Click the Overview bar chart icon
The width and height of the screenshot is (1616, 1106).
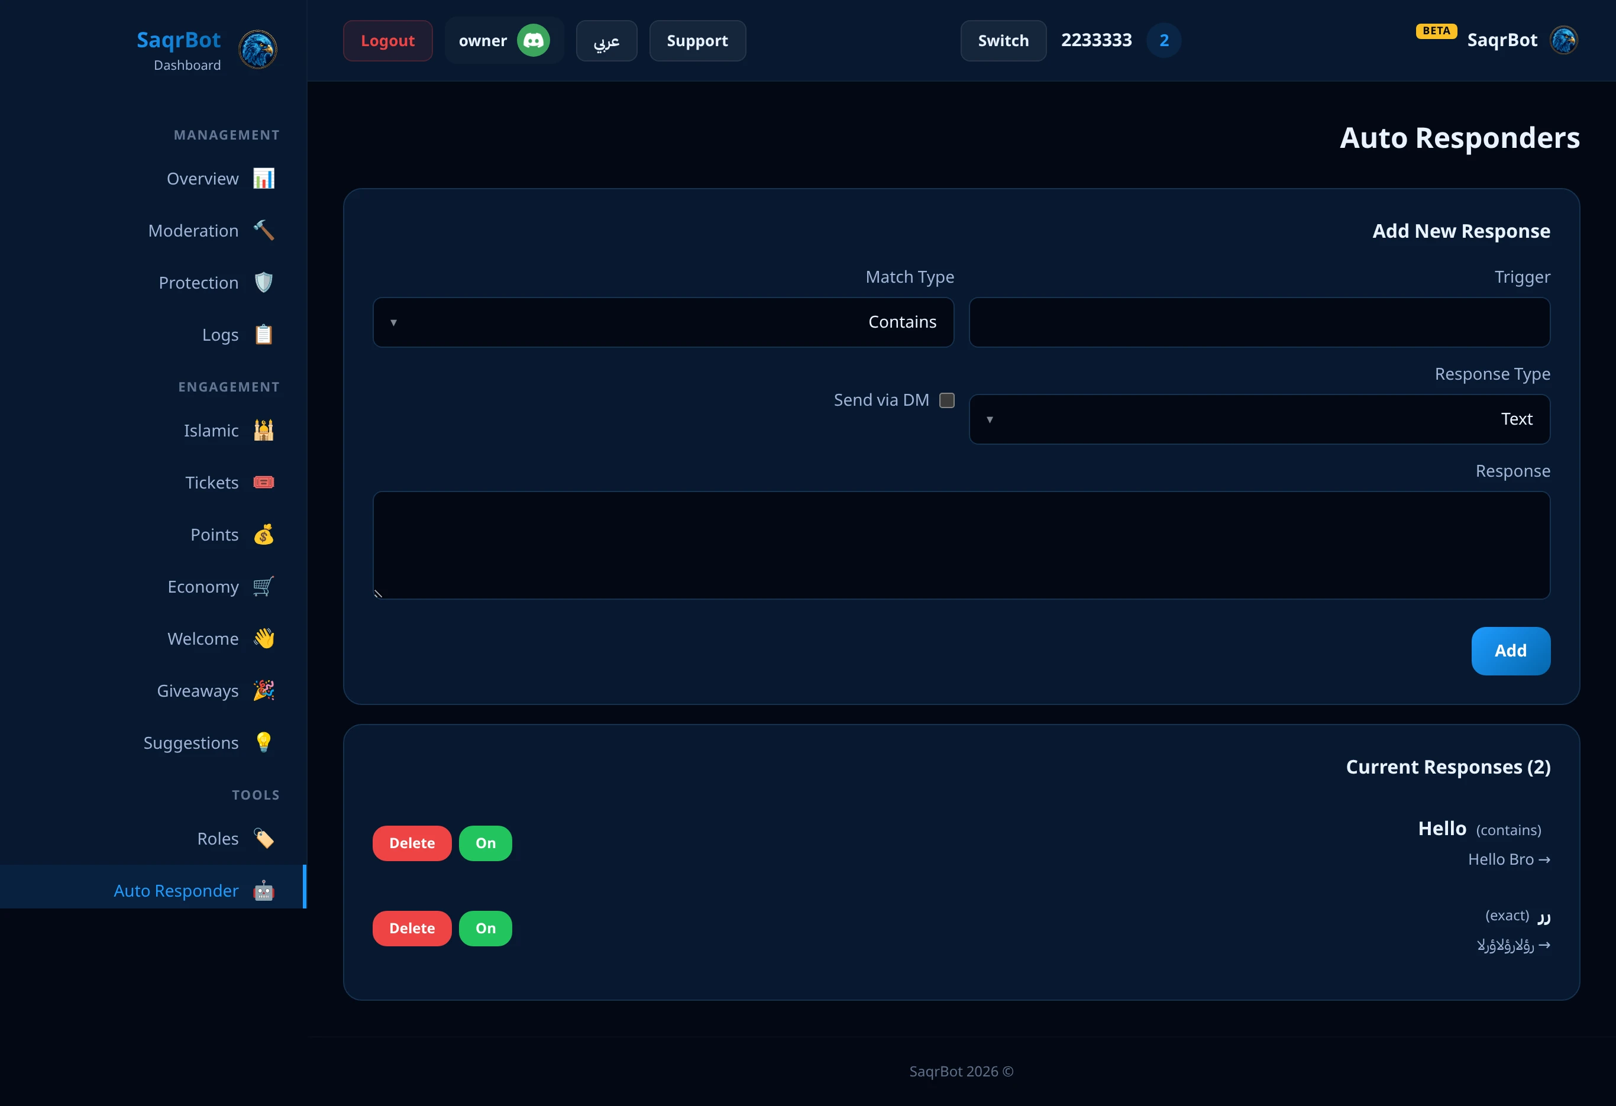264,179
